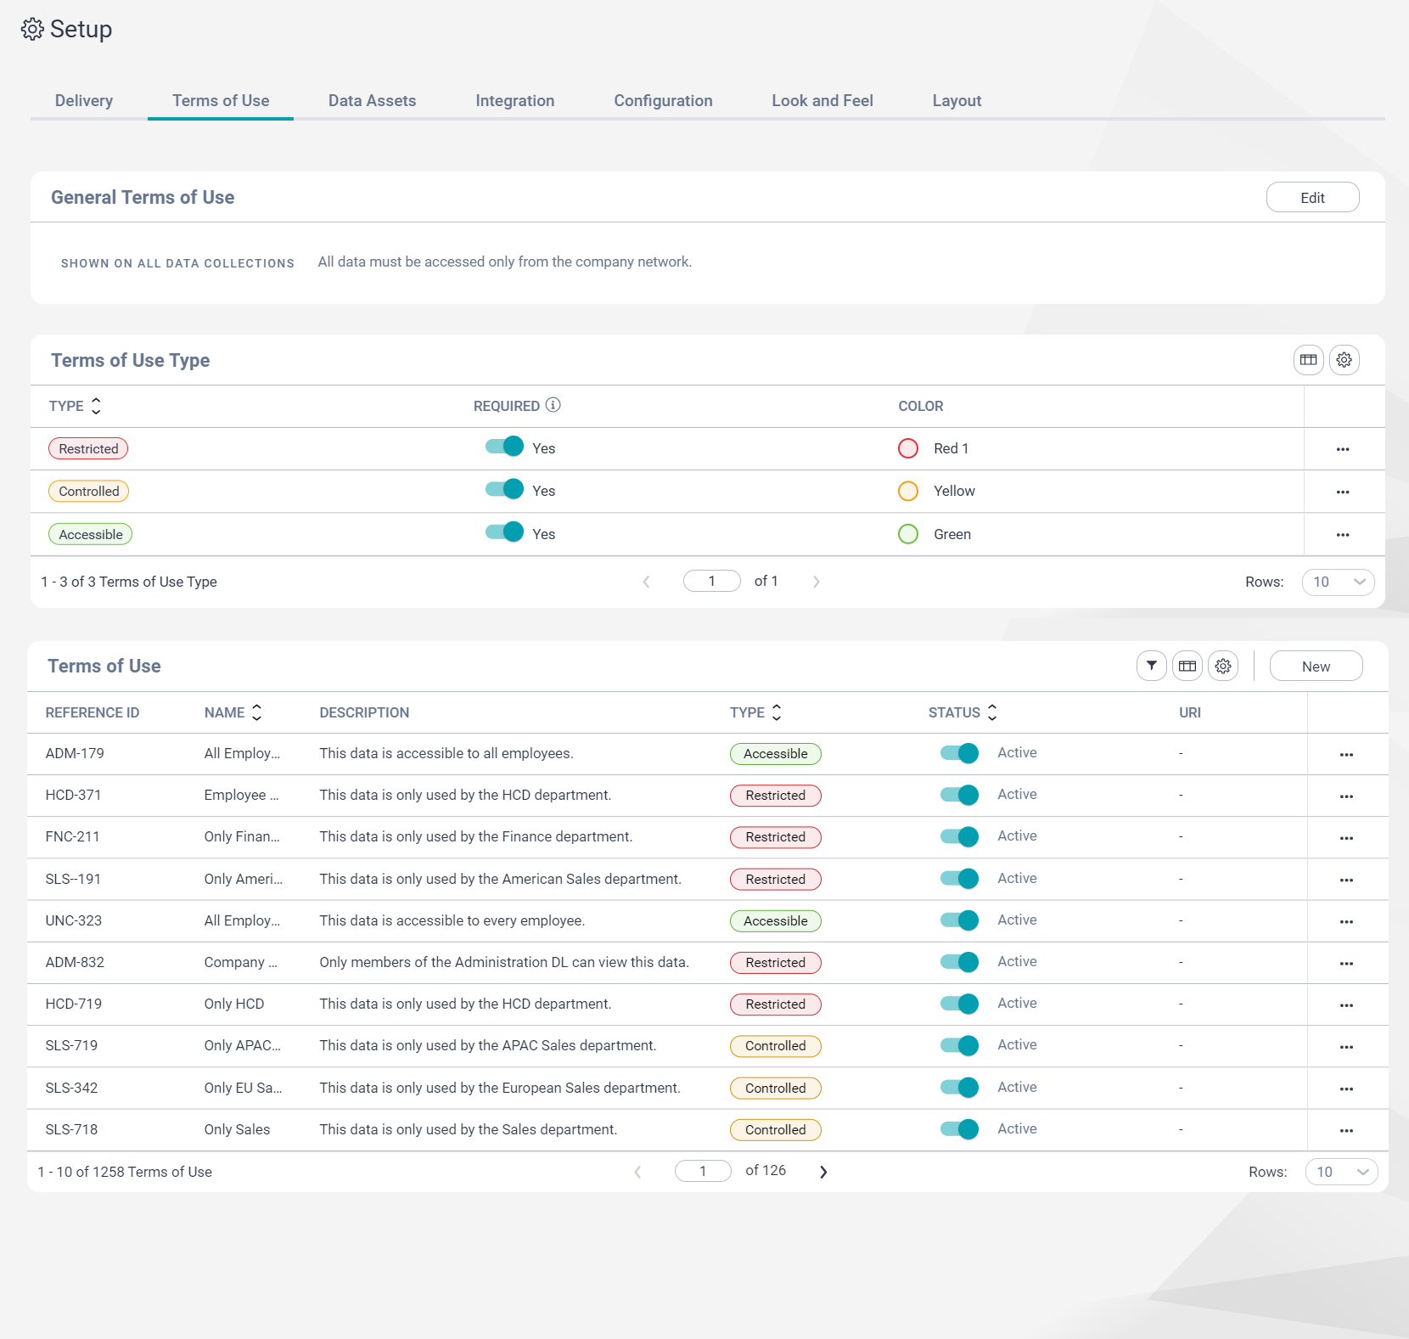Switch to the Data Assets tab
The height and width of the screenshot is (1339, 1409).
[372, 100]
